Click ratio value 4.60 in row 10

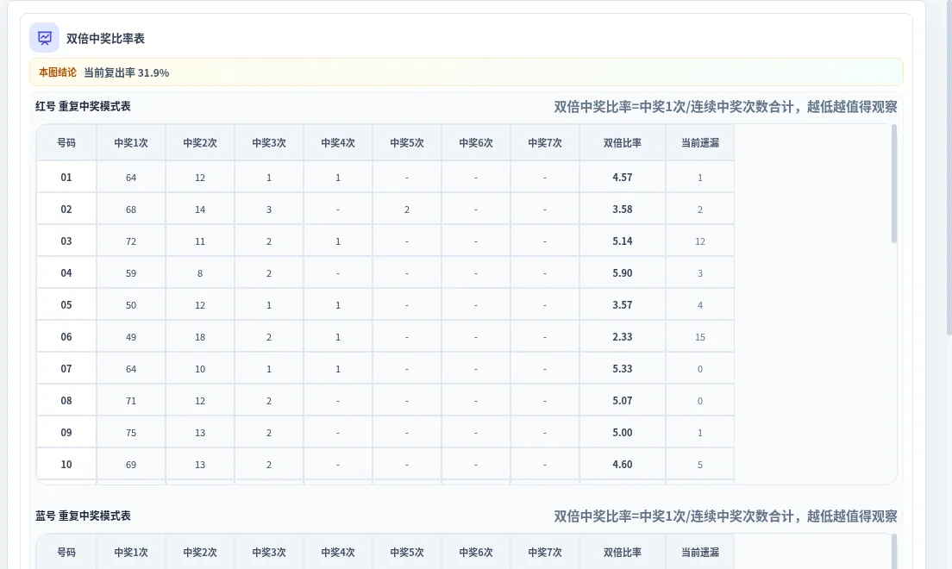pyautogui.click(x=623, y=465)
